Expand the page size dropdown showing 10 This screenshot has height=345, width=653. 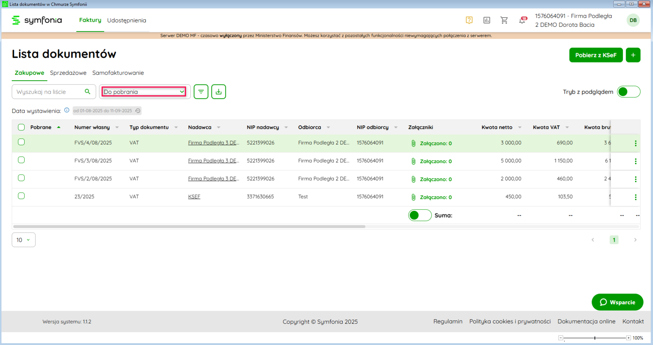24,240
